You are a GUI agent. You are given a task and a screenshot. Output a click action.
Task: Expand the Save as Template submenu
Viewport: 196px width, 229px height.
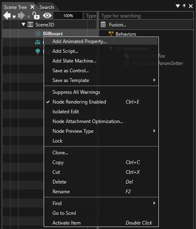pyautogui.click(x=154, y=80)
